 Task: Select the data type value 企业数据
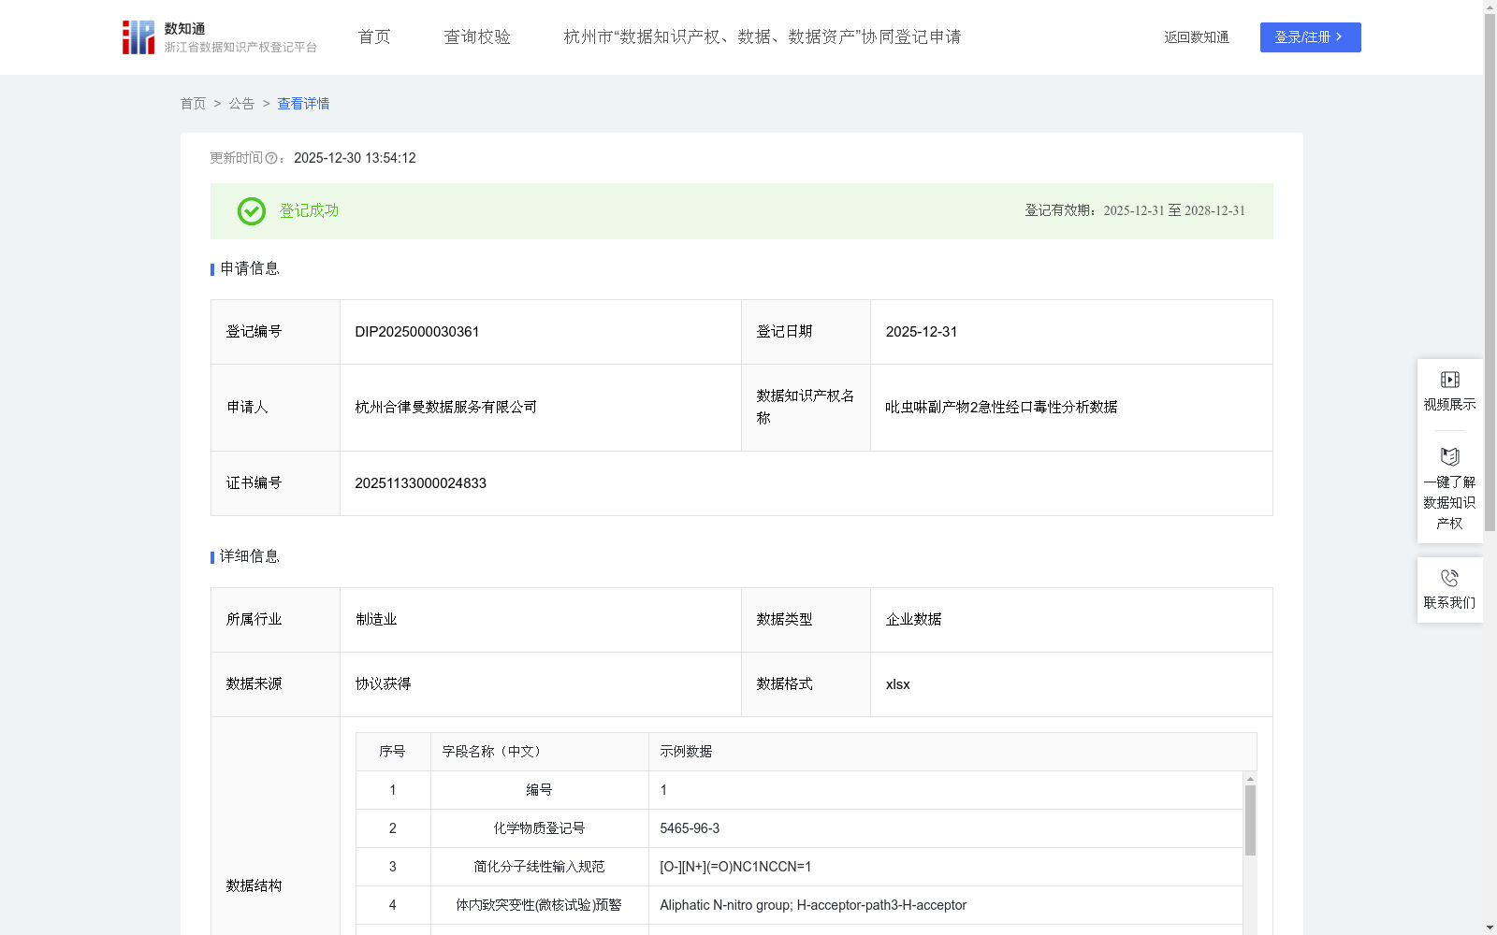click(x=914, y=620)
